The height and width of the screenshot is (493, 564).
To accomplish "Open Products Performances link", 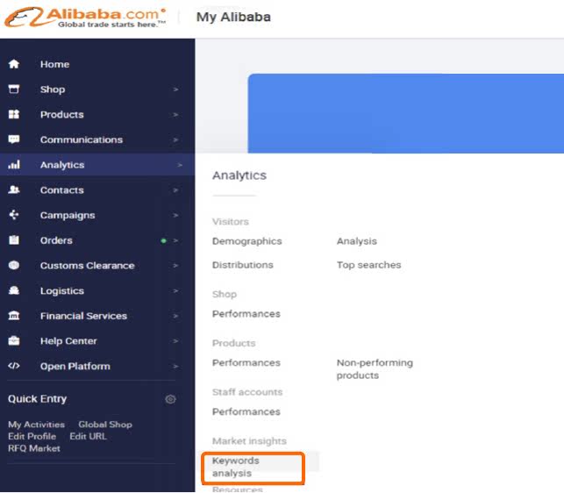I will [246, 363].
